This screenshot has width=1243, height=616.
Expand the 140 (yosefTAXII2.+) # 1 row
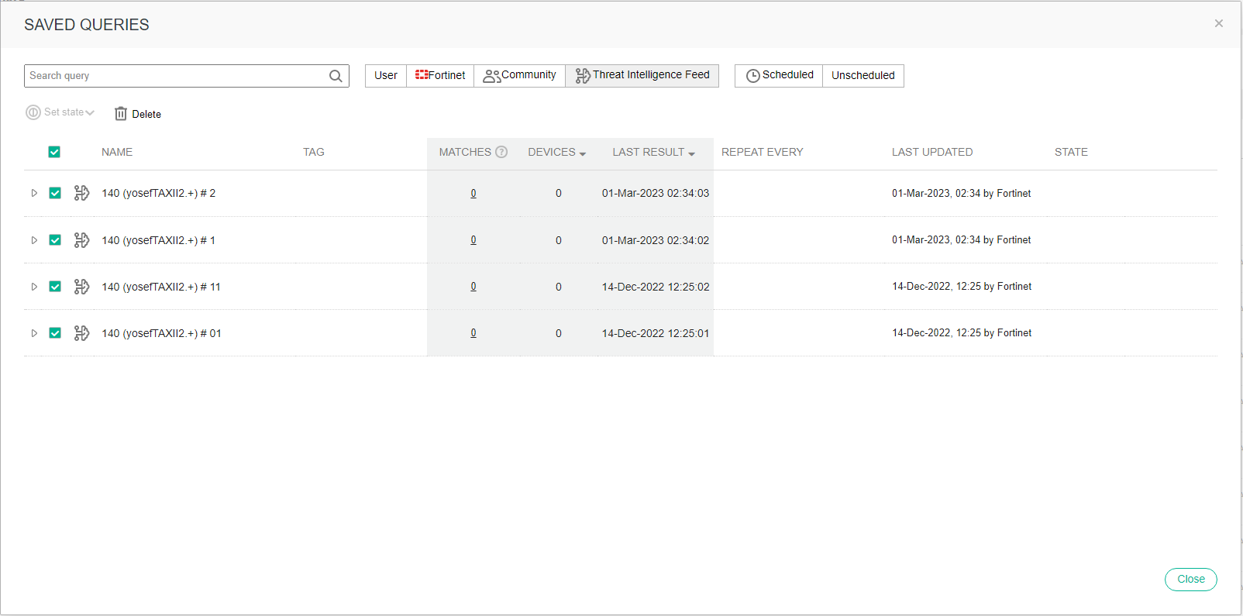[x=34, y=240]
